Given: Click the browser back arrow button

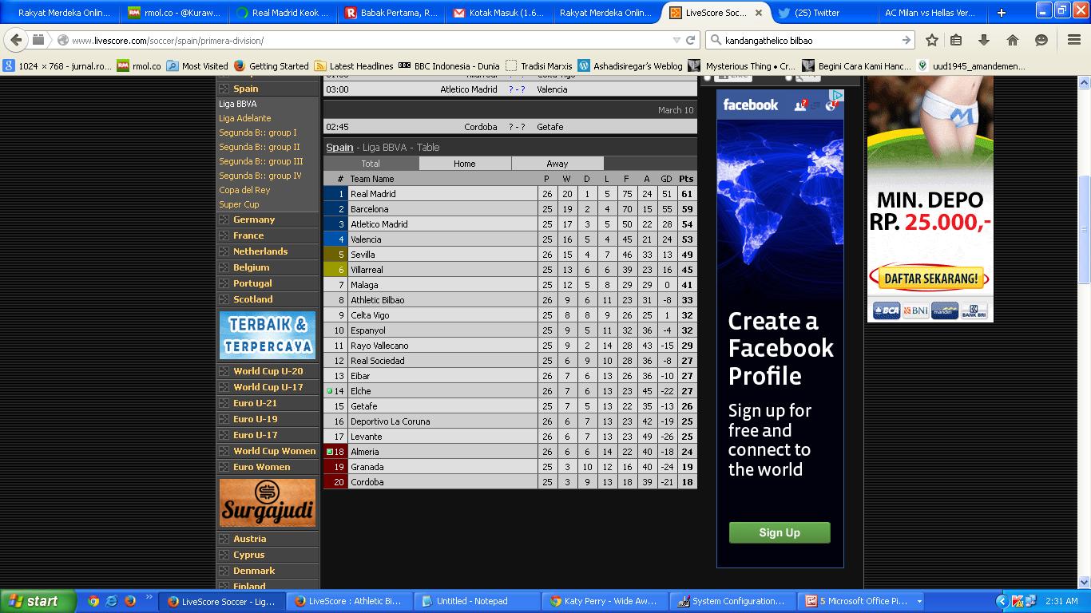Looking at the screenshot, I should coord(16,40).
